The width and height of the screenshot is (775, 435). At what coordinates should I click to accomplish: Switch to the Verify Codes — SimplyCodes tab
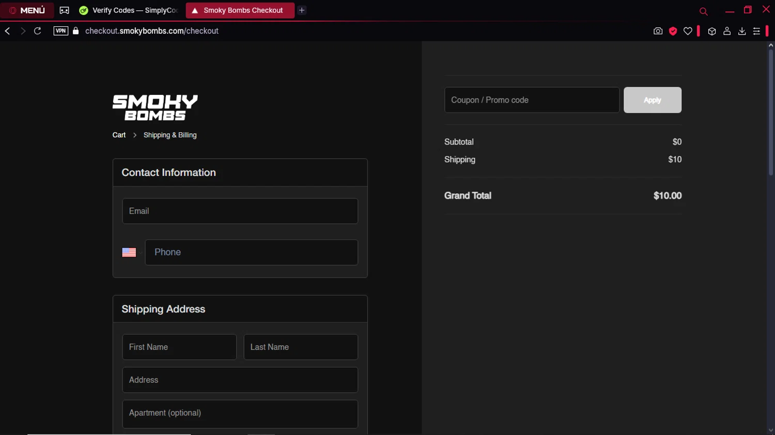point(129,10)
